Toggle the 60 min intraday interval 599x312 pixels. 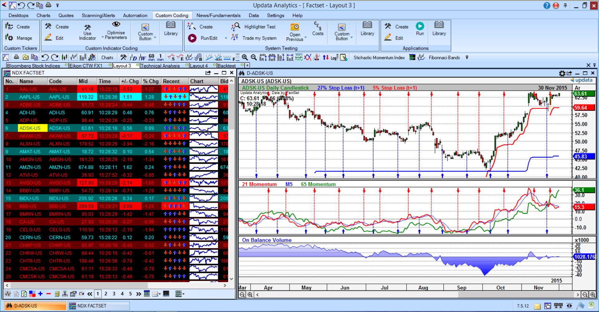[x=151, y=57]
